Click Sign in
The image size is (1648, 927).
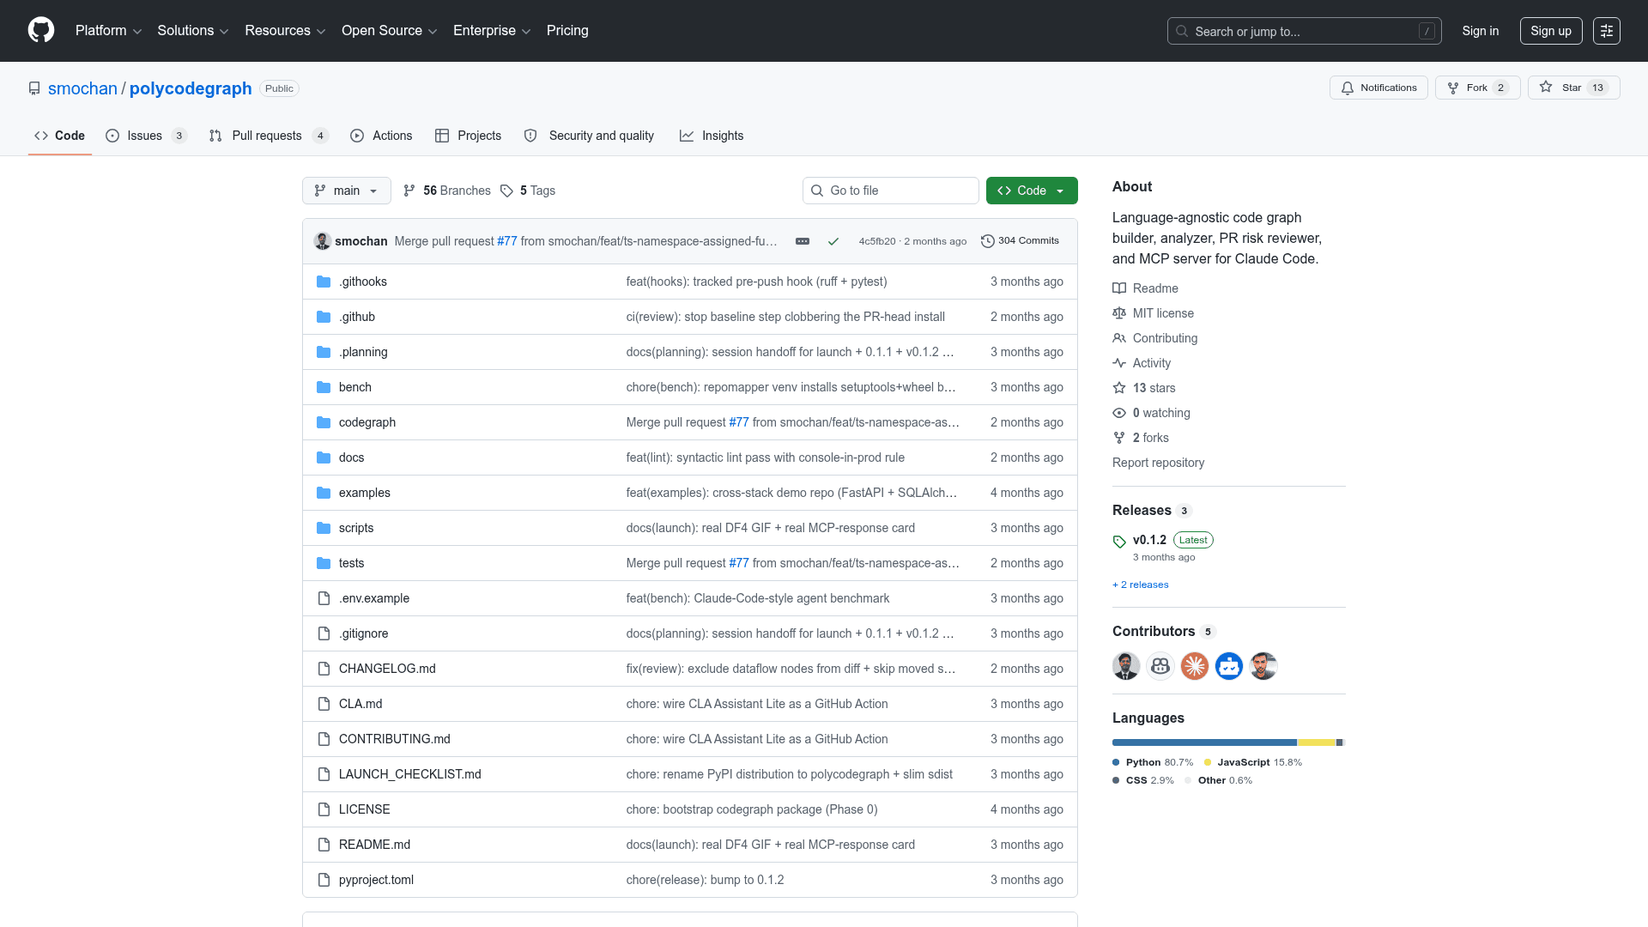1481,31
